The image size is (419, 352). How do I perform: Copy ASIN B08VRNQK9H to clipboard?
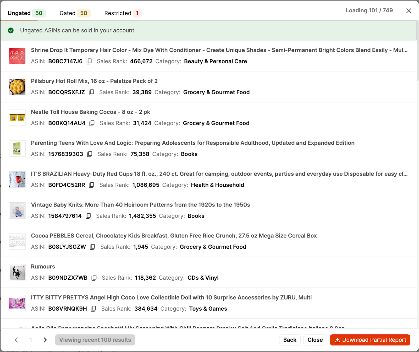(93, 309)
